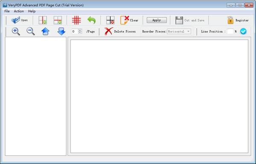Add a horizontal cut line
The height and width of the screenshot is (164, 256).
(x=58, y=20)
